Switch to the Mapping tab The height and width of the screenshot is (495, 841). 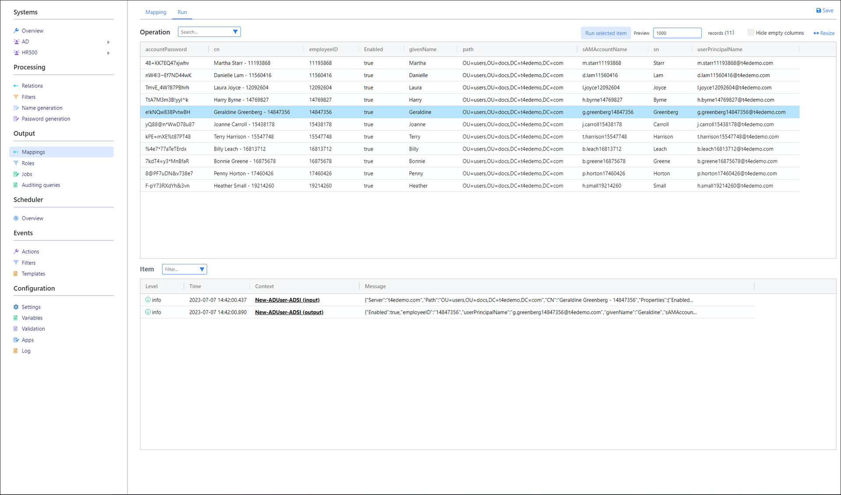click(155, 12)
